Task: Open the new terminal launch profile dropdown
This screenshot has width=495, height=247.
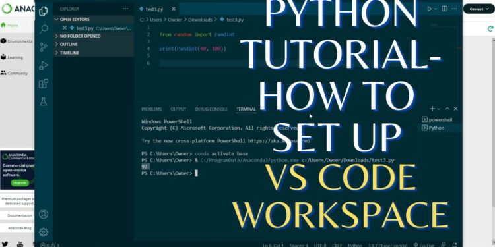Action: tap(438, 109)
